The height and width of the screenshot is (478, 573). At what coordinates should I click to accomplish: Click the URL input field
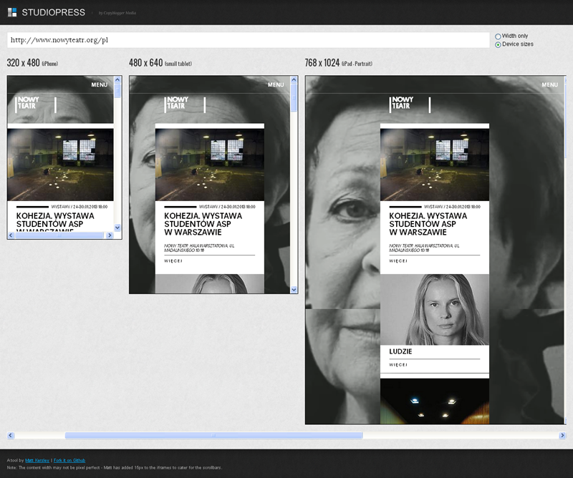point(247,40)
